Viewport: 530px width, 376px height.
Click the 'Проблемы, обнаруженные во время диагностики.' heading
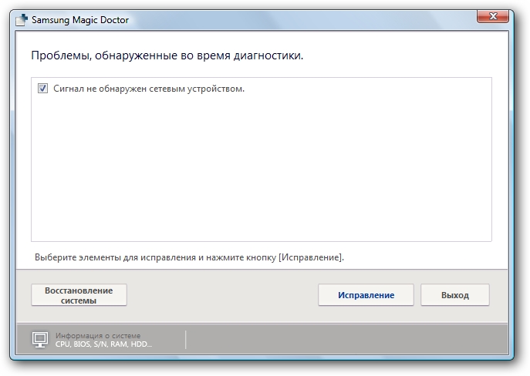(x=167, y=55)
